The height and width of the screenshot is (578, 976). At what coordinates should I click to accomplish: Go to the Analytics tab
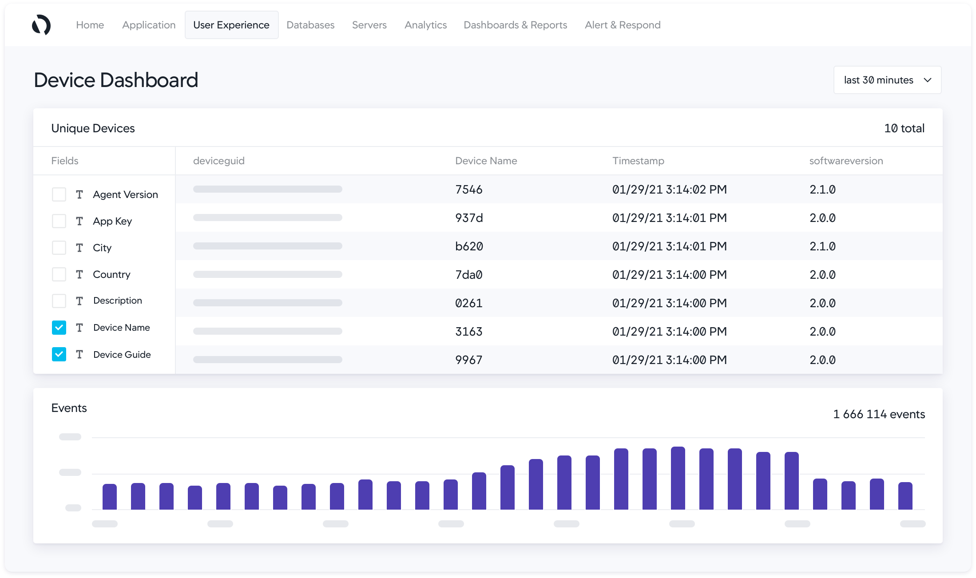tap(426, 25)
